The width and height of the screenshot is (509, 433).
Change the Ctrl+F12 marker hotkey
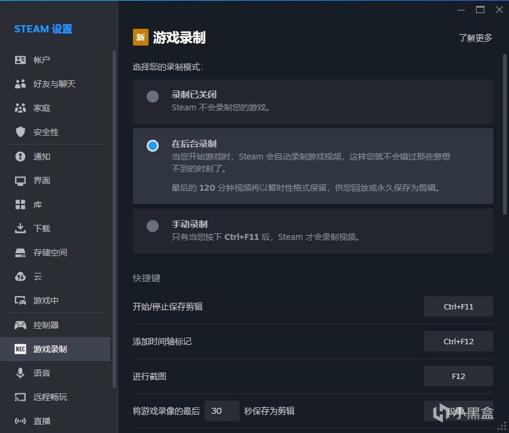(458, 341)
